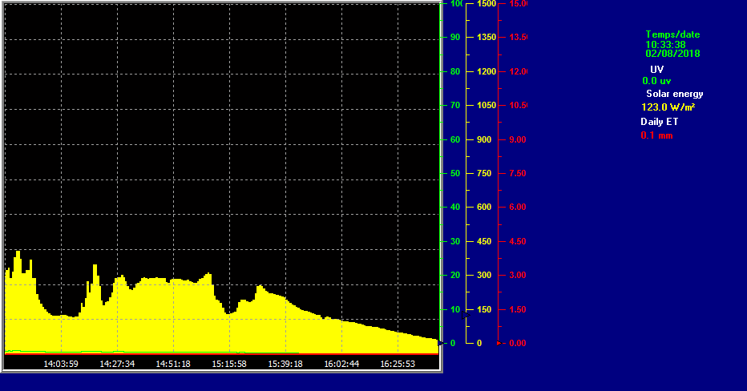The image size is (747, 391).
Task: Click 7.50 on the red ET axis
Action: point(517,173)
